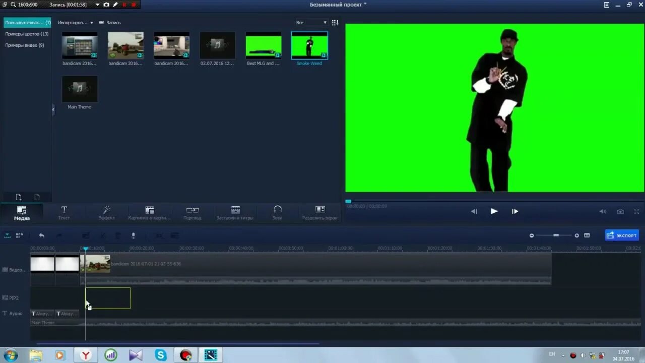Open Yandex browser from taskbar
The height and width of the screenshot is (363, 645).
click(x=85, y=355)
